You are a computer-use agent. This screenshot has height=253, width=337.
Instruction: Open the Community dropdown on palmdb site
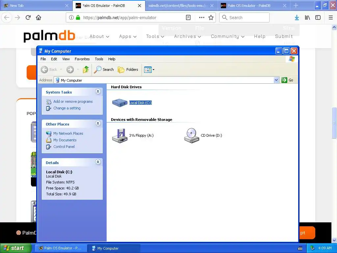228,36
